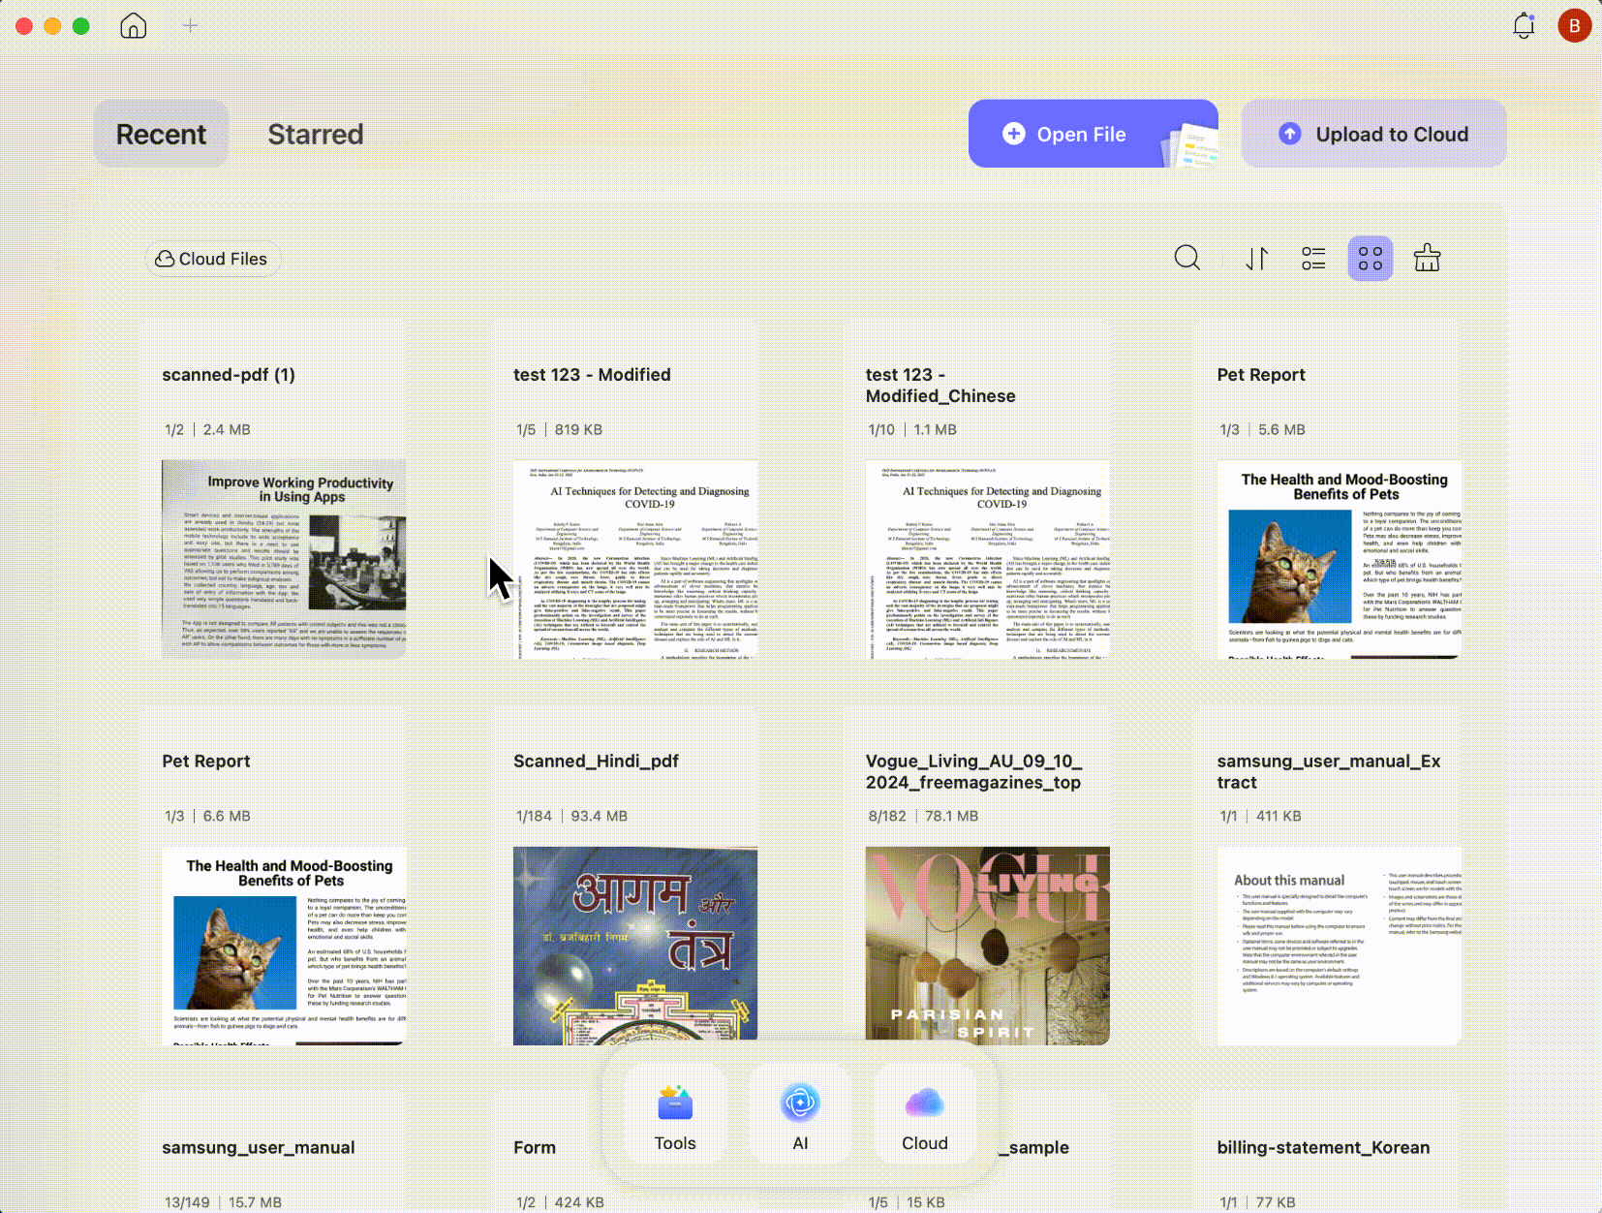Switch to the Recent tab
Viewport: 1602px width, 1213px height.
point(161,134)
